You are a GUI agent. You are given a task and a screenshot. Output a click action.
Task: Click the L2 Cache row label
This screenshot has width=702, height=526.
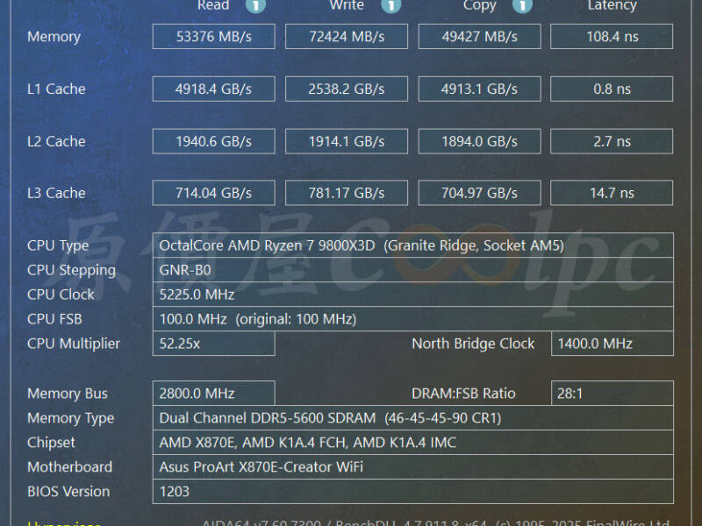[x=56, y=141]
